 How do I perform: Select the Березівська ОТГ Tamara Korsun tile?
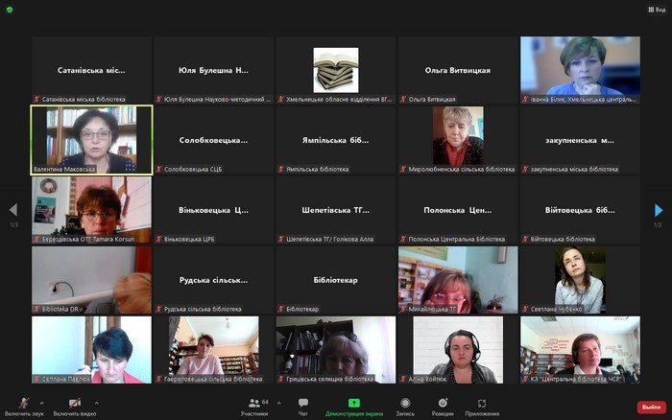coord(91,210)
